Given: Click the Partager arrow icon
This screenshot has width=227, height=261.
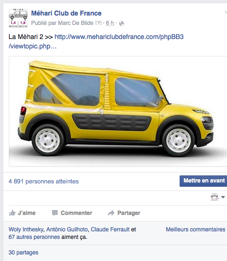Looking at the screenshot, I should (111, 213).
